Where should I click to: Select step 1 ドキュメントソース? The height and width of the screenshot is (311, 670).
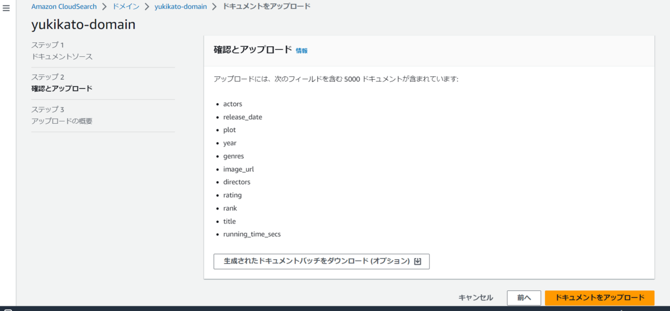point(62,57)
